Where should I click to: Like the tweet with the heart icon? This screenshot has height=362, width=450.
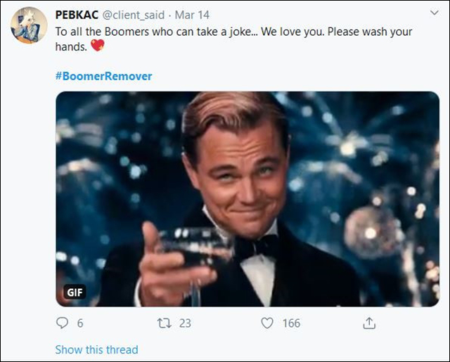[x=267, y=323]
